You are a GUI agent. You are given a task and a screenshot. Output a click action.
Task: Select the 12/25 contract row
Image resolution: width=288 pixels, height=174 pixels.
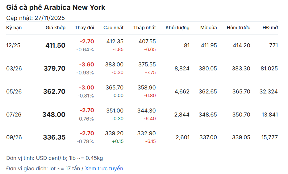point(13,45)
